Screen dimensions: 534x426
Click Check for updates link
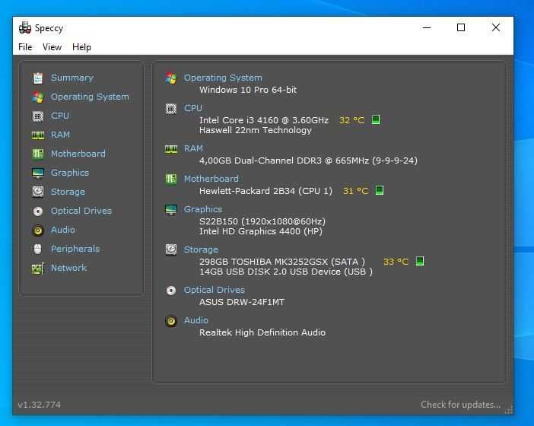pos(460,405)
